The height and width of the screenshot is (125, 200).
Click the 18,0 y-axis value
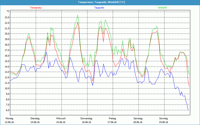(7, 45)
